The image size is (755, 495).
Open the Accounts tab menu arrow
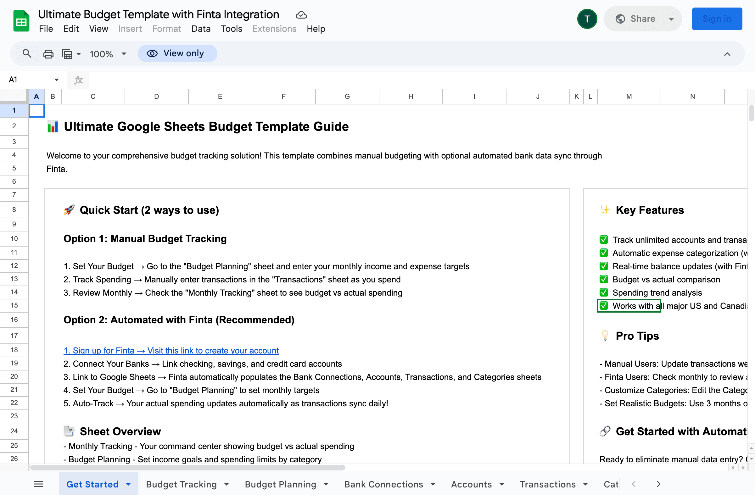point(501,484)
